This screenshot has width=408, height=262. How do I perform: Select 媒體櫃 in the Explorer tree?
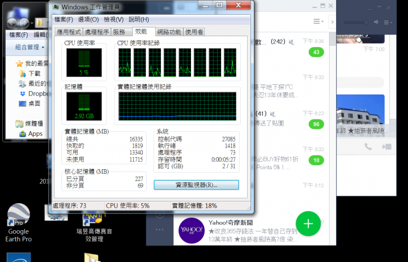pos(29,124)
